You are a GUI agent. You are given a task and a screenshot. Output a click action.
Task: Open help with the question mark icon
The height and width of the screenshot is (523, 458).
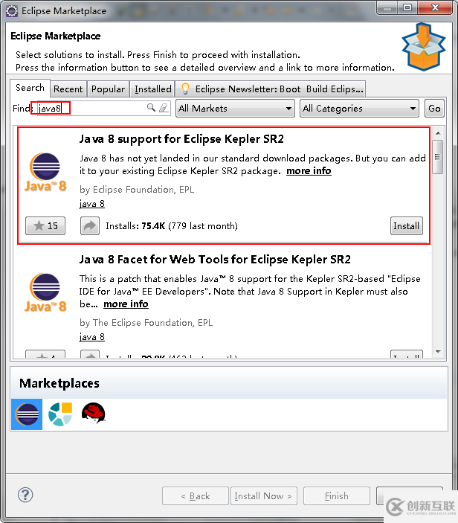point(25,495)
